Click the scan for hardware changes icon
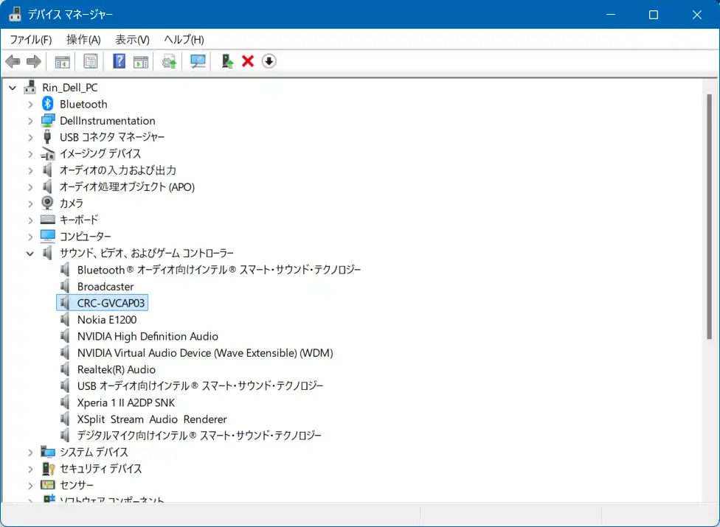The height and width of the screenshot is (527, 720). click(x=198, y=61)
